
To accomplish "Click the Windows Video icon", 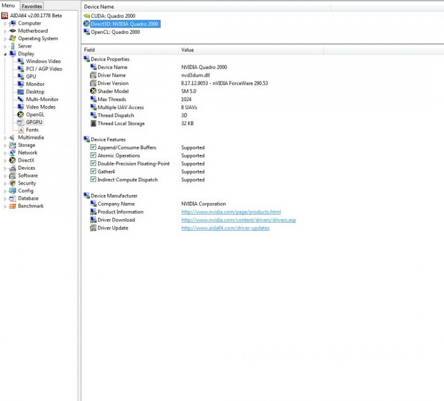I will pos(21,61).
